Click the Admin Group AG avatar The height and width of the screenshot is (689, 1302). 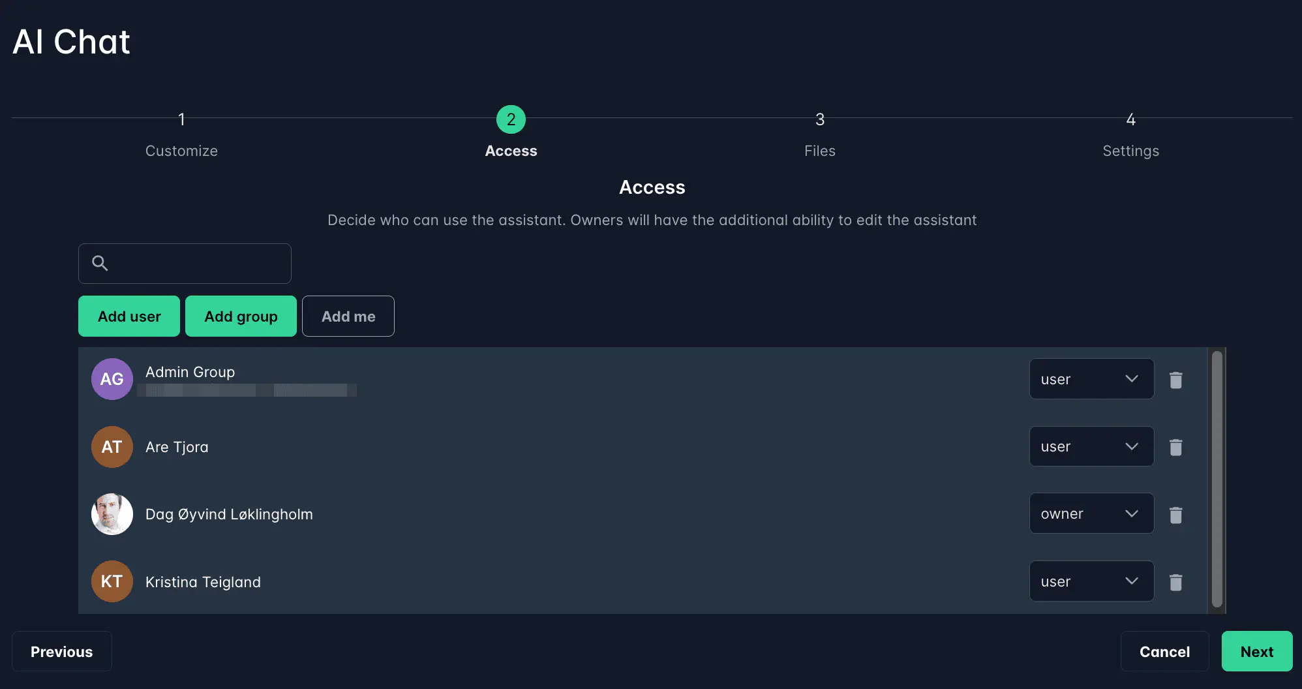tap(112, 379)
